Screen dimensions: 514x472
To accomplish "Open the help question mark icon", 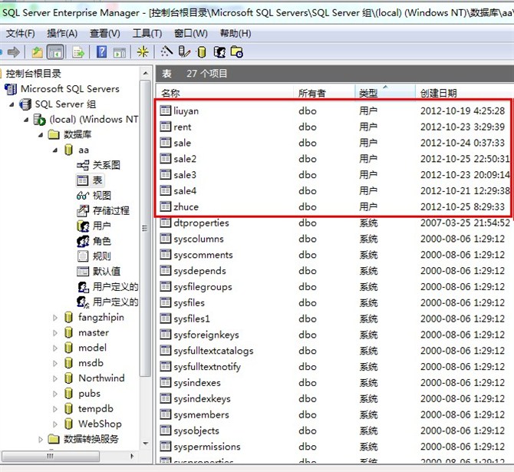I will (102, 52).
